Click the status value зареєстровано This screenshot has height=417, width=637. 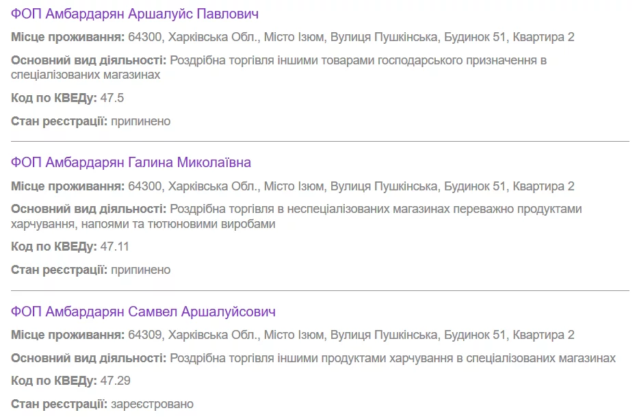pyautogui.click(x=152, y=404)
